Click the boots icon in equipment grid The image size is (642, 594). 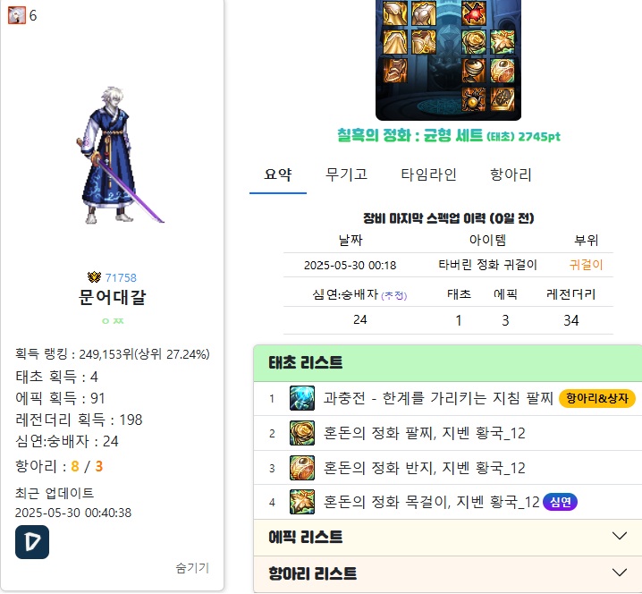click(395, 71)
